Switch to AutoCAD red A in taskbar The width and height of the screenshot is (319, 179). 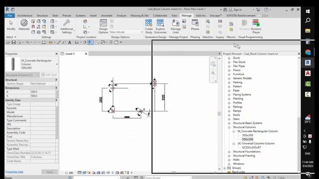pyautogui.click(x=308, y=73)
